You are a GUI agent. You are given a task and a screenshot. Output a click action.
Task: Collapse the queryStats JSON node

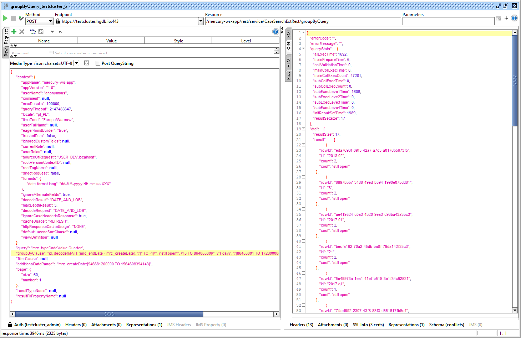point(304,49)
